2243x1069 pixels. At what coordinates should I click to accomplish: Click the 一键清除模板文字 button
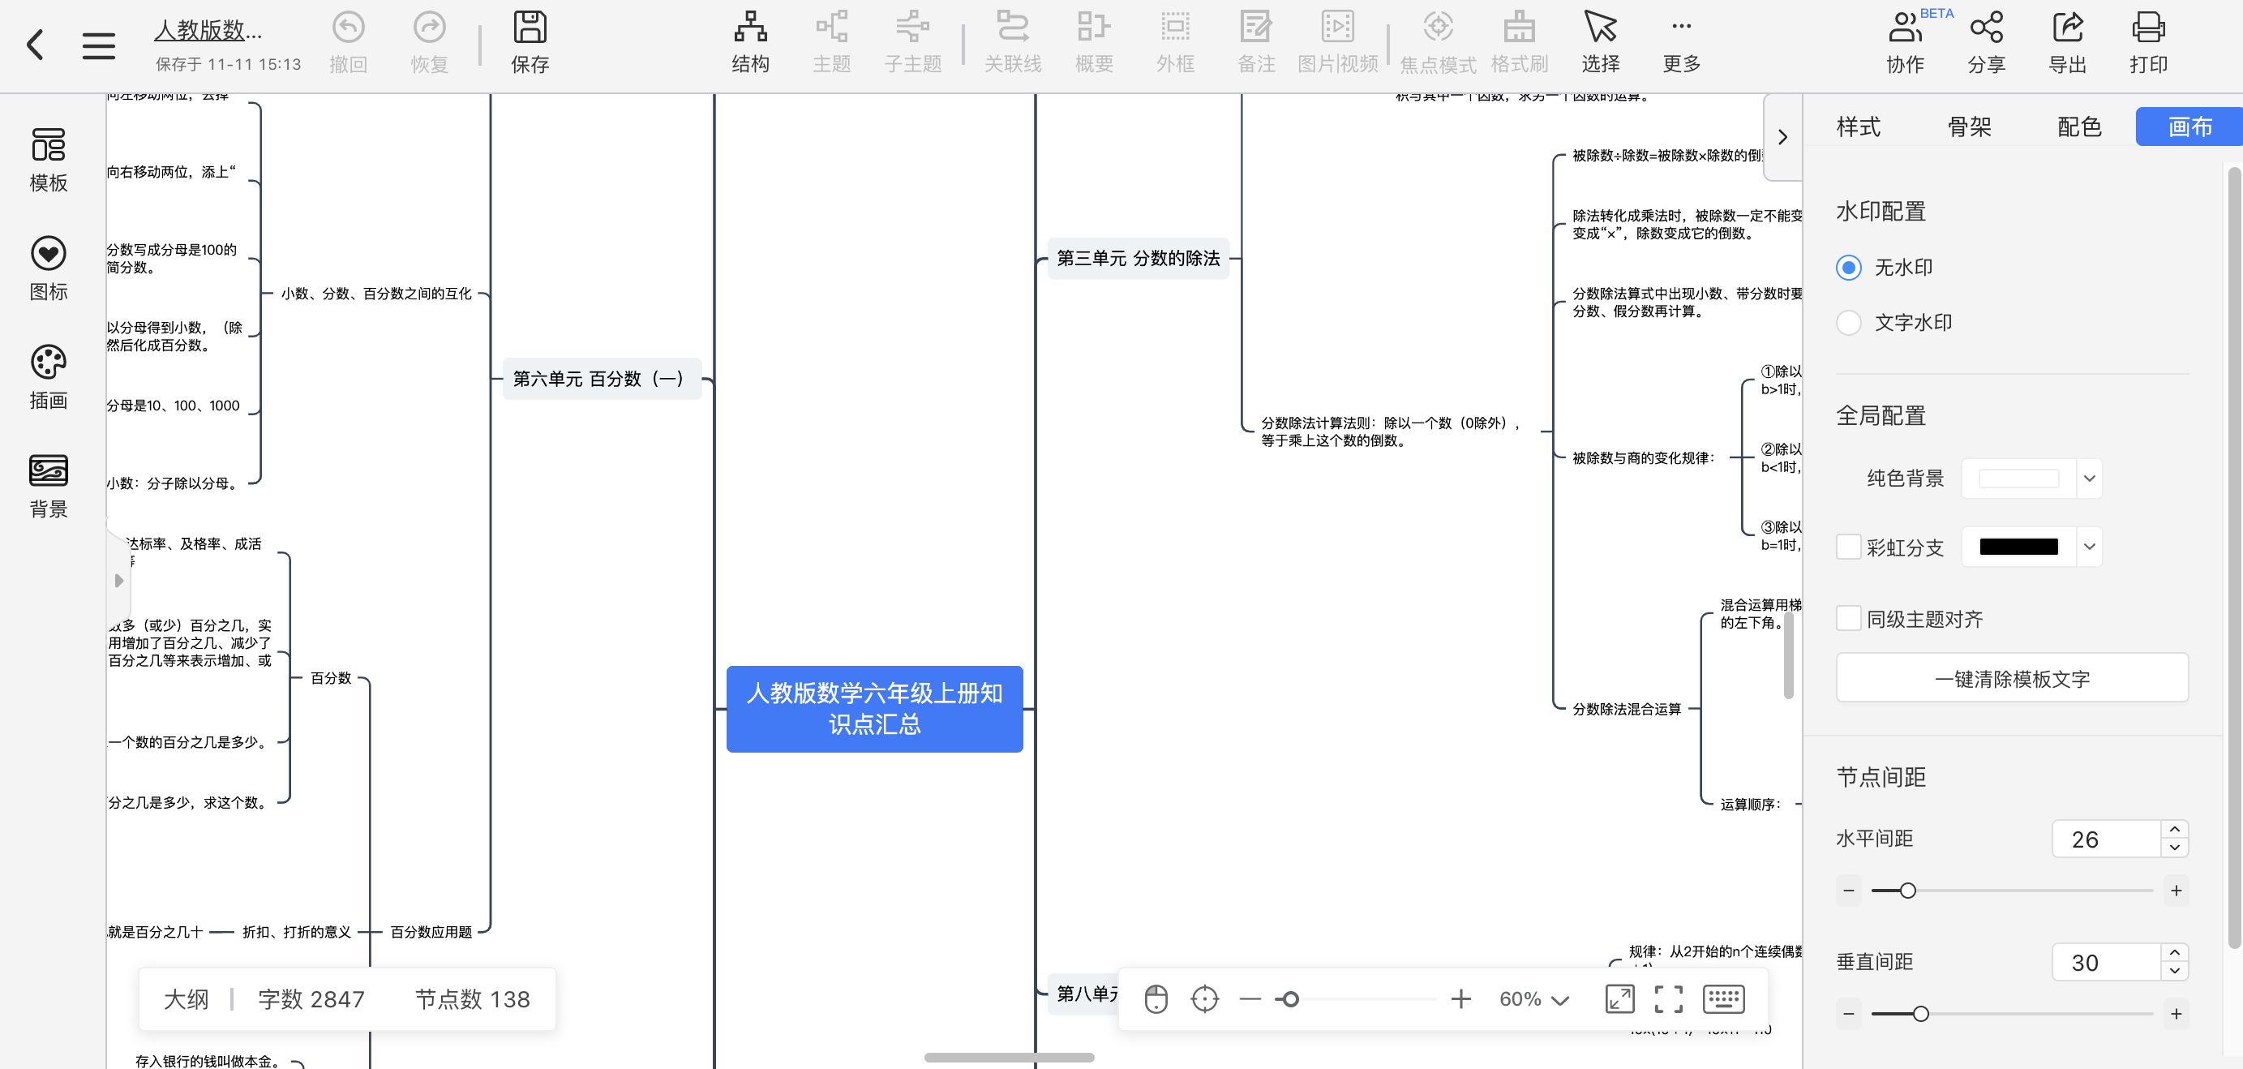2012,678
